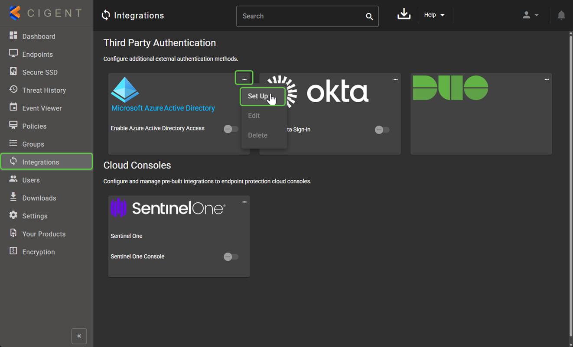573x347 pixels.
Task: Navigate to Policies
Action: click(x=46, y=126)
